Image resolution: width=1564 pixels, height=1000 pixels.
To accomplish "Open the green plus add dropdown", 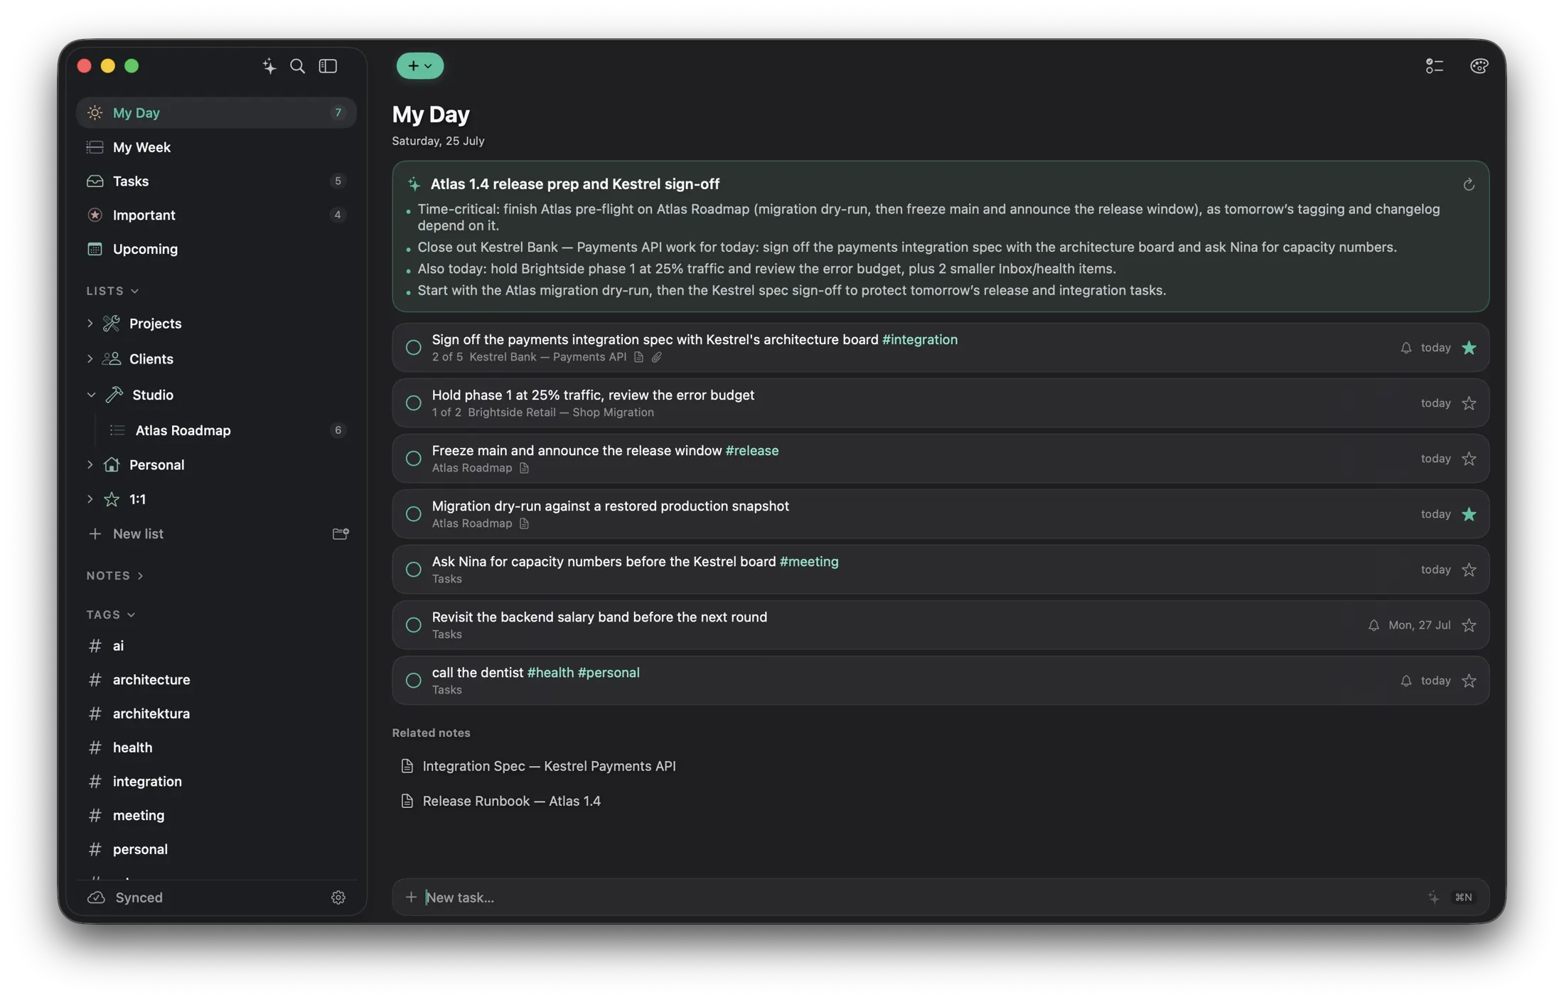I will (419, 66).
